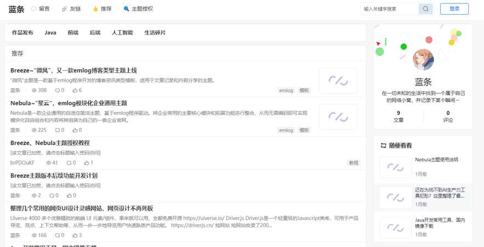Click the 蓝条 site logo
This screenshot has height=247, width=484.
16,9
